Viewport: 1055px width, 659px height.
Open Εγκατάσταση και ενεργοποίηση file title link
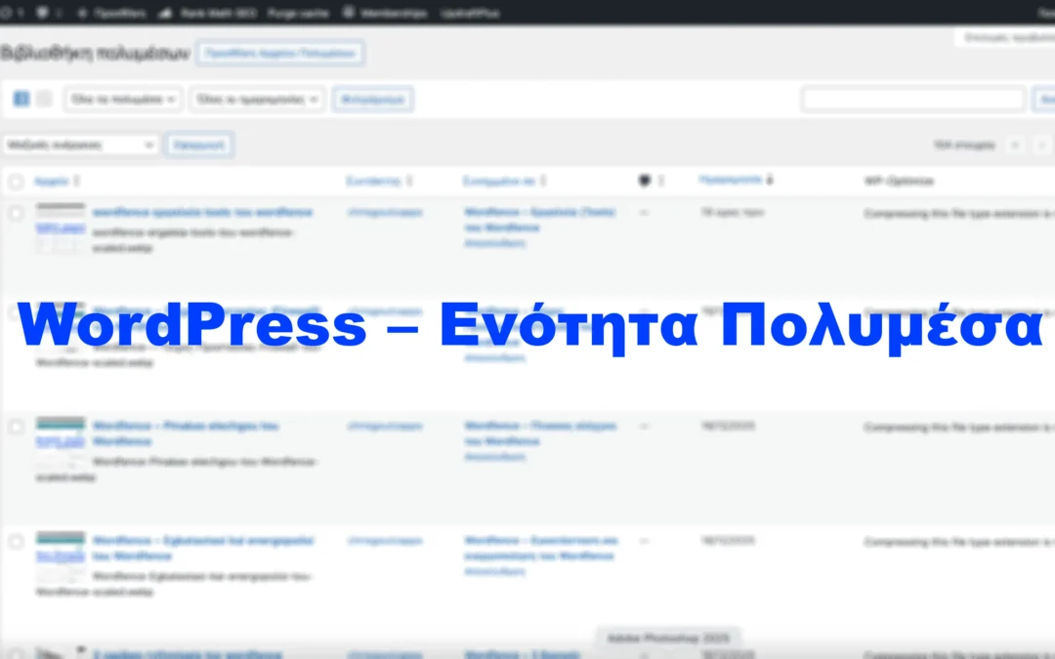[x=202, y=548]
